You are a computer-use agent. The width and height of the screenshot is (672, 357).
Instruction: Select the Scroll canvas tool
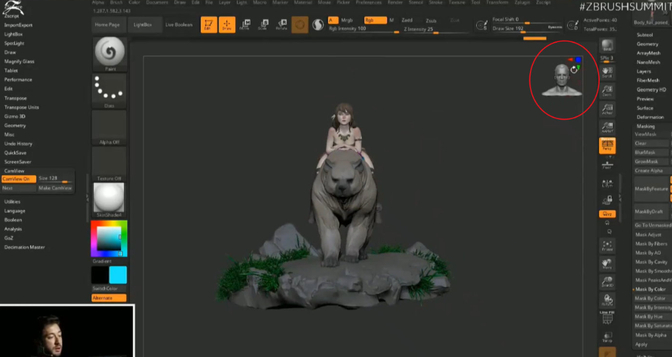tap(607, 72)
